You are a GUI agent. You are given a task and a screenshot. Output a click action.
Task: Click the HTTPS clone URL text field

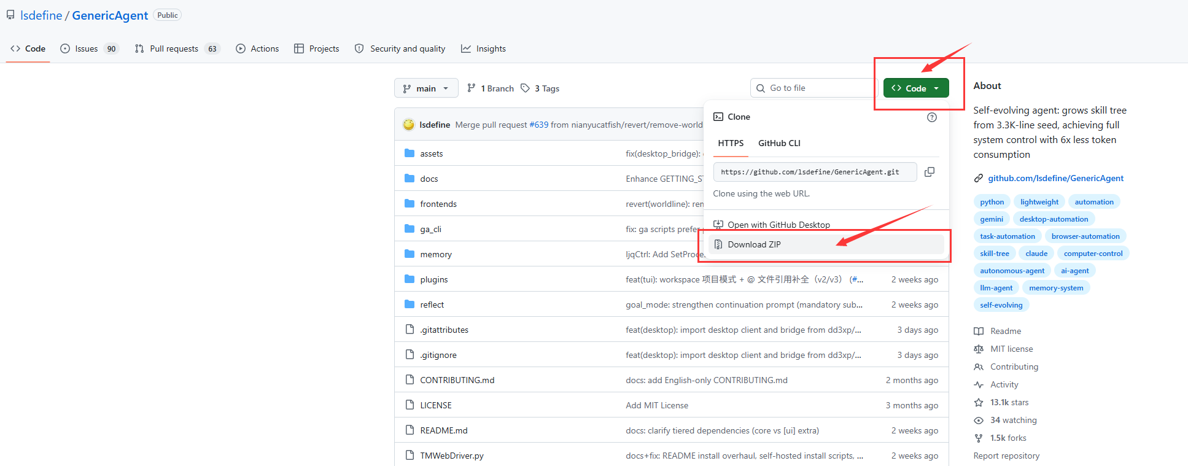(x=815, y=172)
